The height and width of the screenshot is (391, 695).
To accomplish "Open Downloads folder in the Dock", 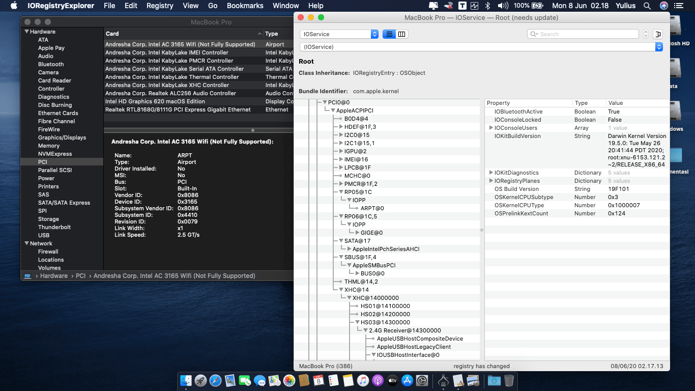I will point(494,380).
